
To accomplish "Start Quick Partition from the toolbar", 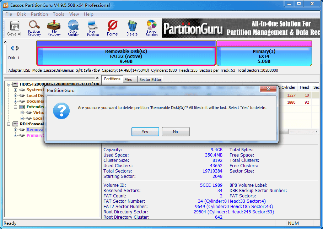I will [73, 28].
